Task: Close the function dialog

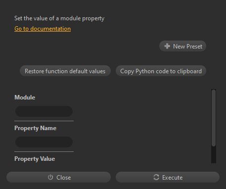Action: click(x=58, y=177)
